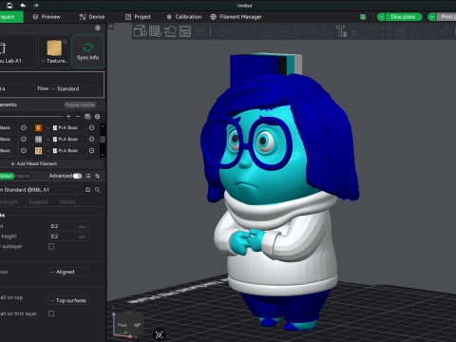Click the redo arrow icon
The height and width of the screenshot is (342, 456).
[36, 6]
